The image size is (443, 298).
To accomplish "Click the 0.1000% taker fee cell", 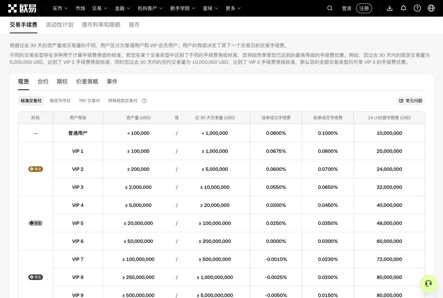I will click(x=328, y=133).
